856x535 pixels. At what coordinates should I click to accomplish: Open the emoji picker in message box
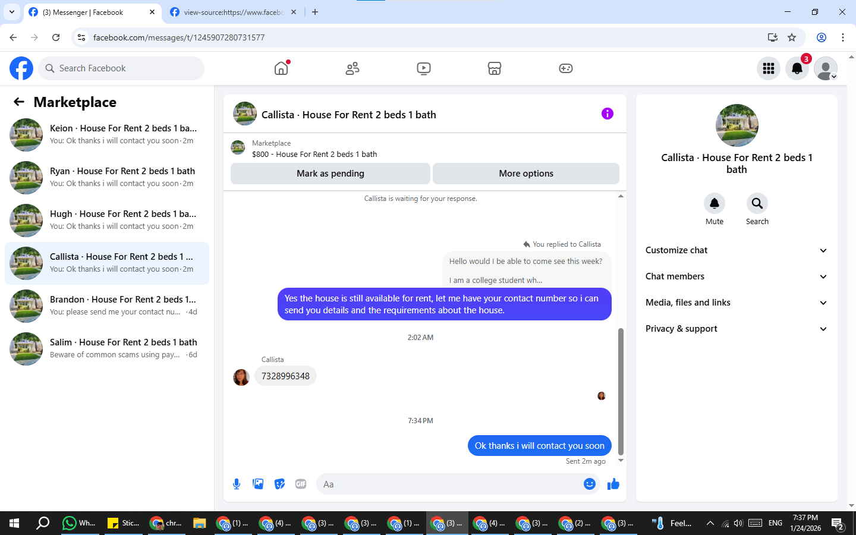(x=590, y=484)
